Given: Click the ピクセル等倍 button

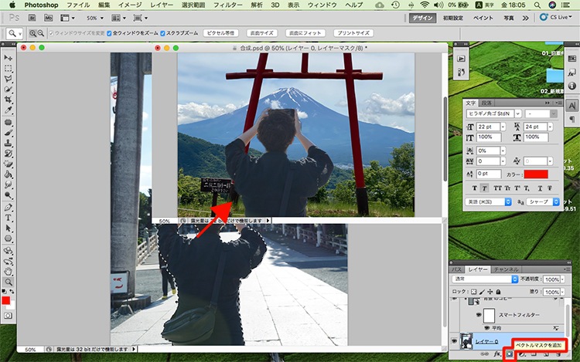Looking at the screenshot, I should pos(221,33).
